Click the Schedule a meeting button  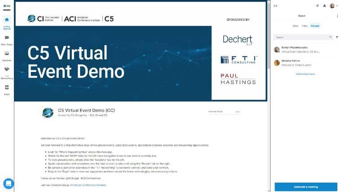[306, 187]
